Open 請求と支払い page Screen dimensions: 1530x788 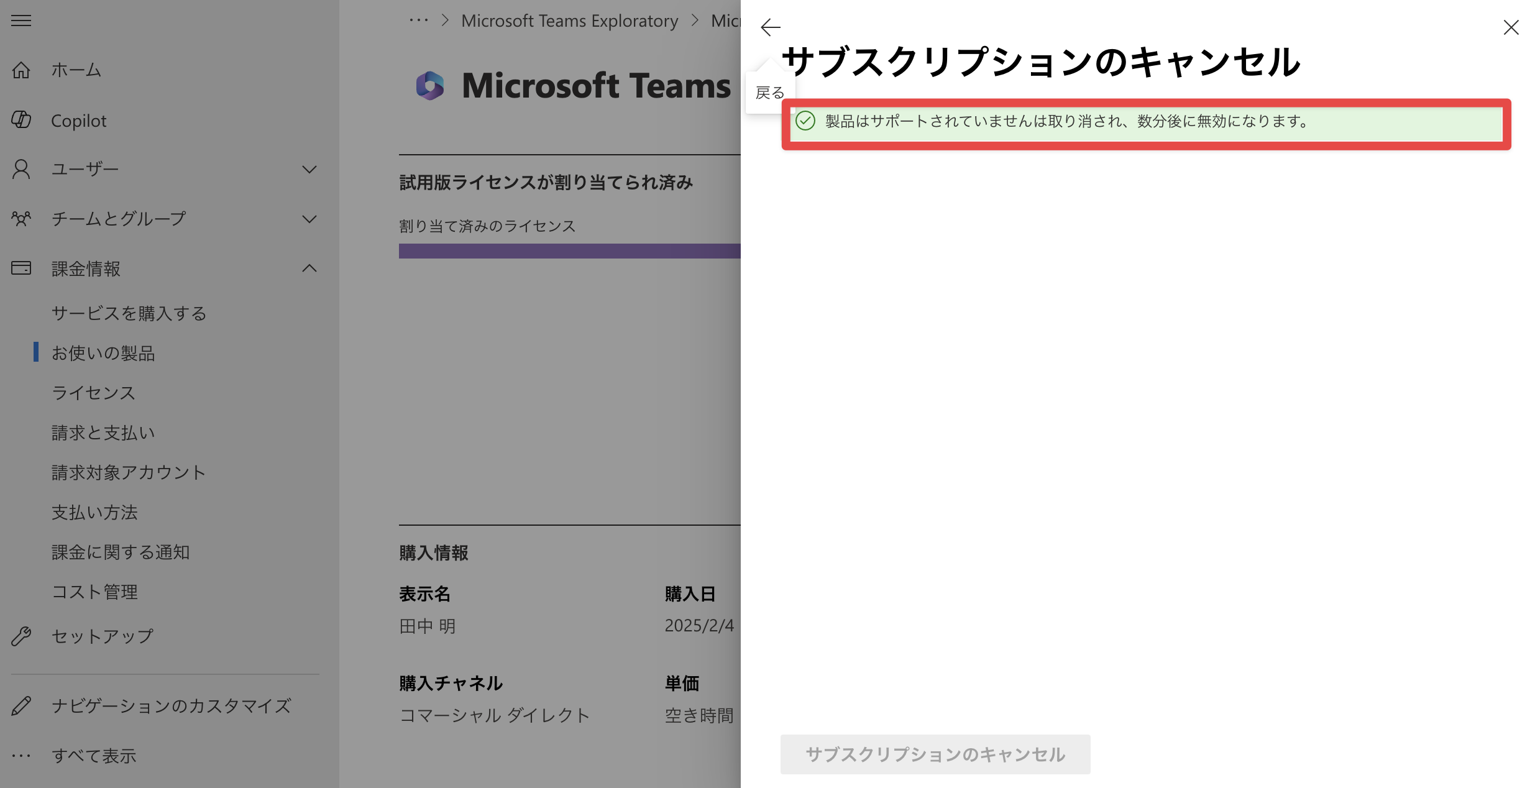click(103, 433)
